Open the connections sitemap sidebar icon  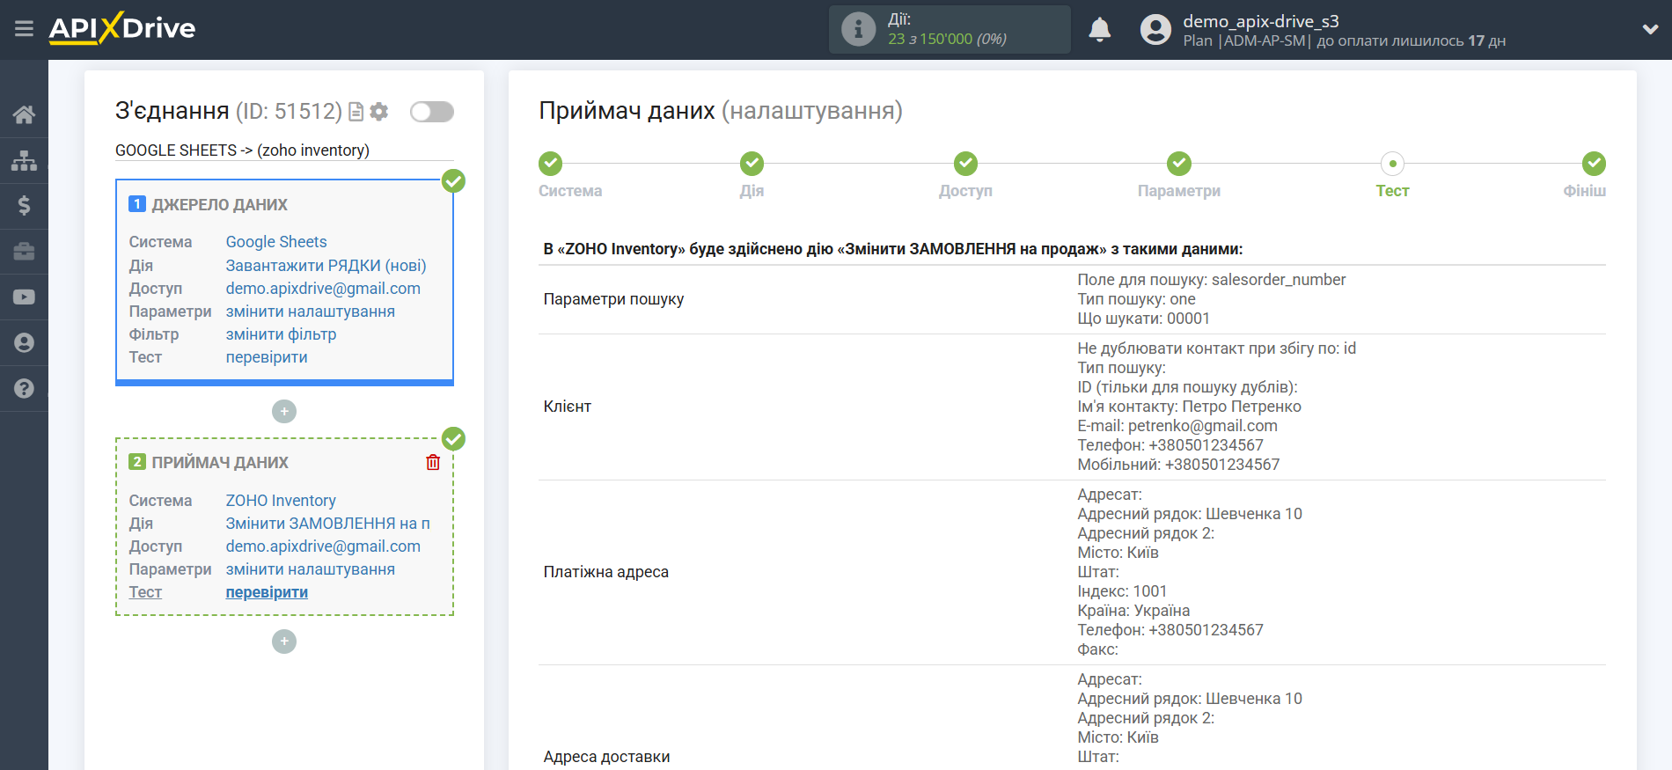24,160
